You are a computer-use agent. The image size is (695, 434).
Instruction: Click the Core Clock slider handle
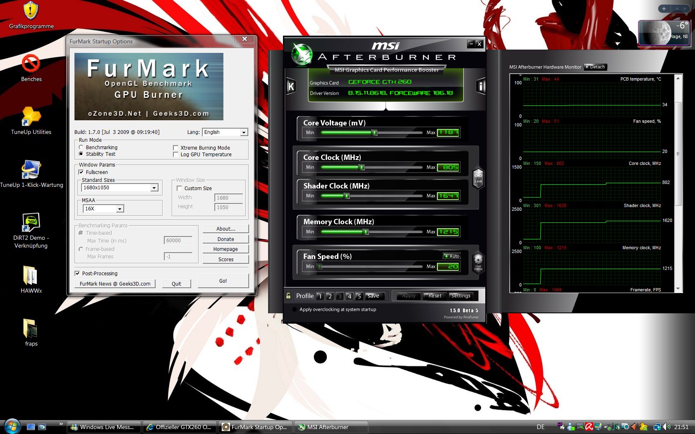point(362,167)
